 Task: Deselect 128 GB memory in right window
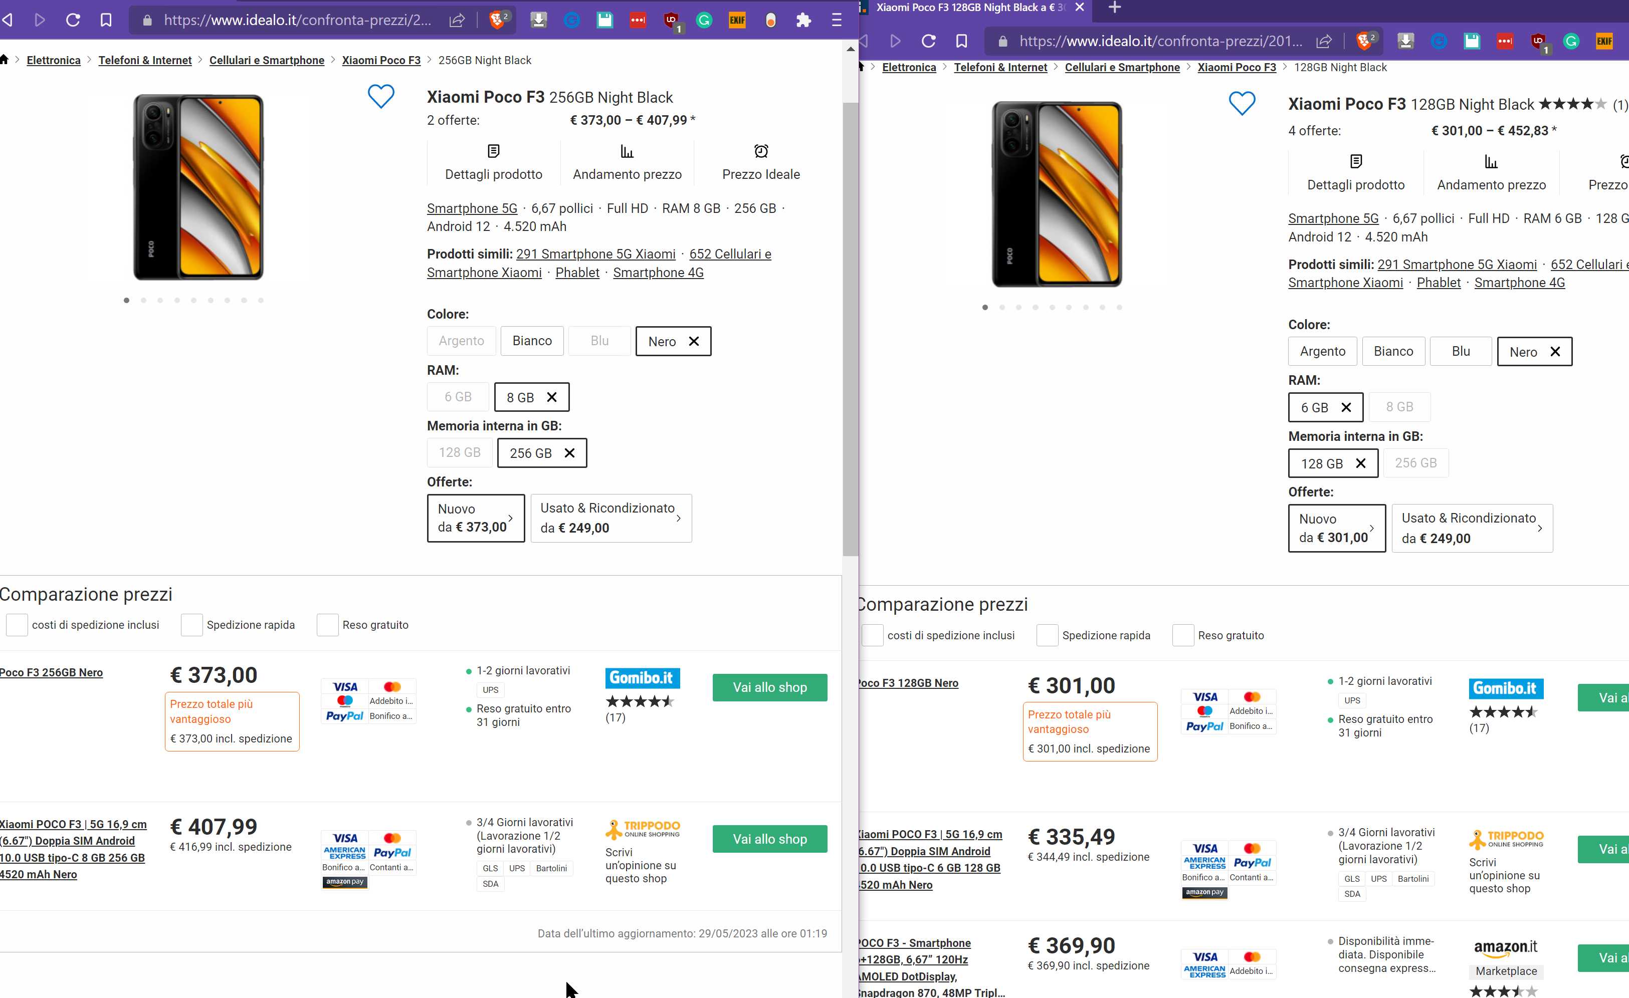[x=1360, y=463]
